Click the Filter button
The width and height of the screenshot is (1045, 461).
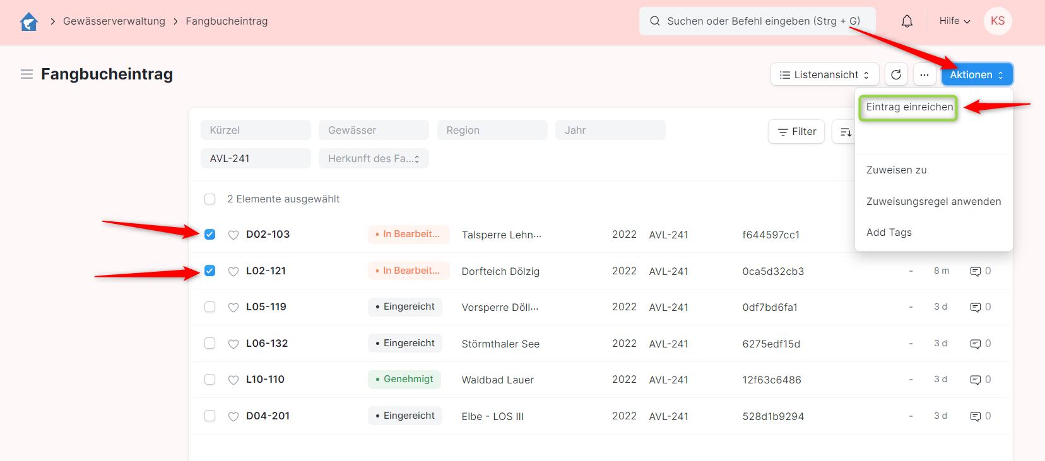(796, 132)
